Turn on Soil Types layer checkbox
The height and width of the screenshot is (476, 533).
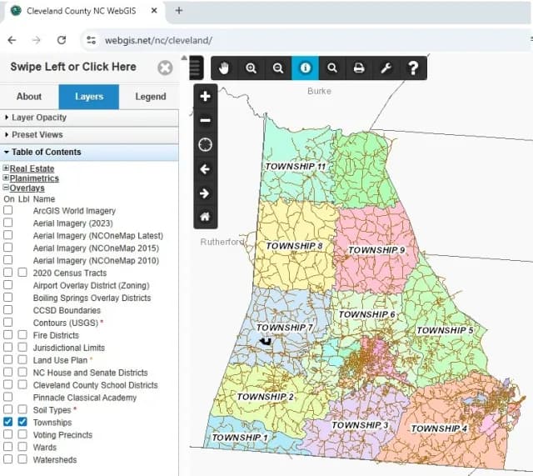pyautogui.click(x=7, y=409)
